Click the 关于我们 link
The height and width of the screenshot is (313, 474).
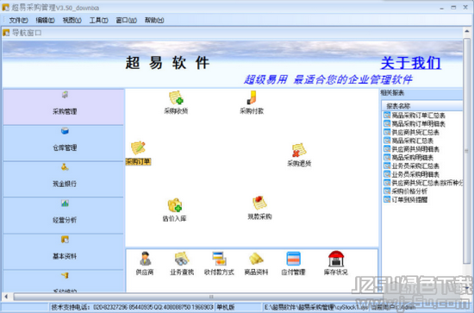pyautogui.click(x=410, y=63)
